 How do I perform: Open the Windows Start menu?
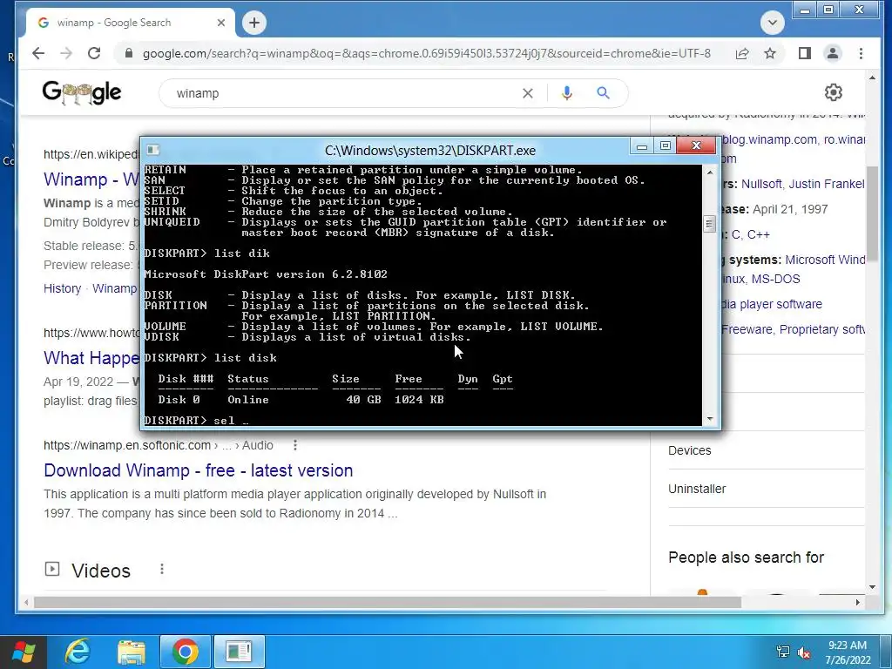point(24,652)
